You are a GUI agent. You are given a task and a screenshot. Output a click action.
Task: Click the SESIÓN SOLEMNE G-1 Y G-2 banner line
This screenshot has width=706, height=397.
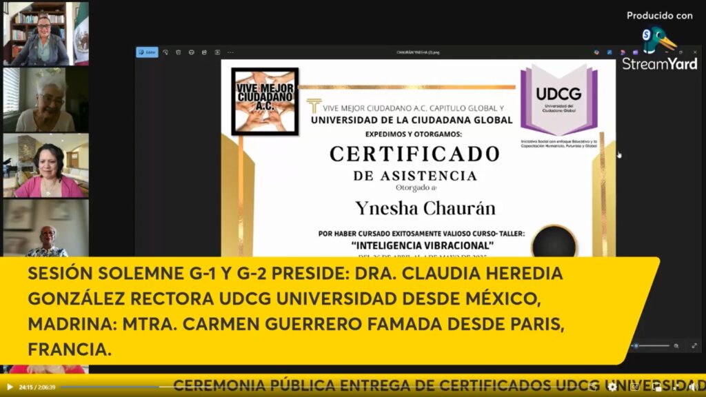pos(295,273)
